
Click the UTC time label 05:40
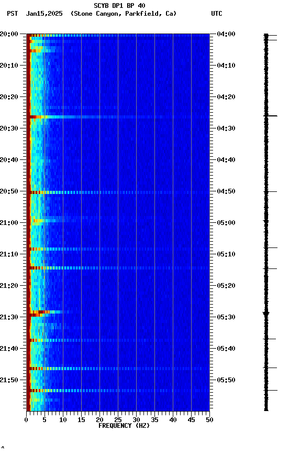click(x=226, y=349)
